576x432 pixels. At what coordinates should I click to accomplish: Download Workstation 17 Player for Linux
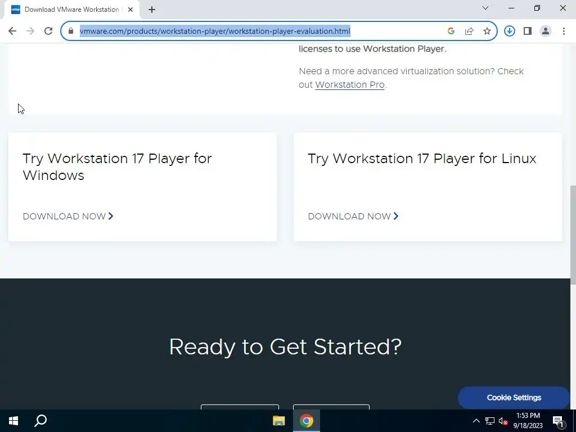coord(353,217)
